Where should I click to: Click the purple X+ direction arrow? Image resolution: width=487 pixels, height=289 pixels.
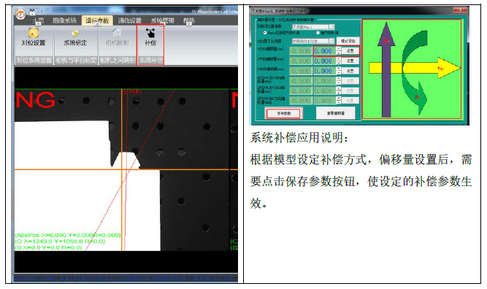point(386,69)
